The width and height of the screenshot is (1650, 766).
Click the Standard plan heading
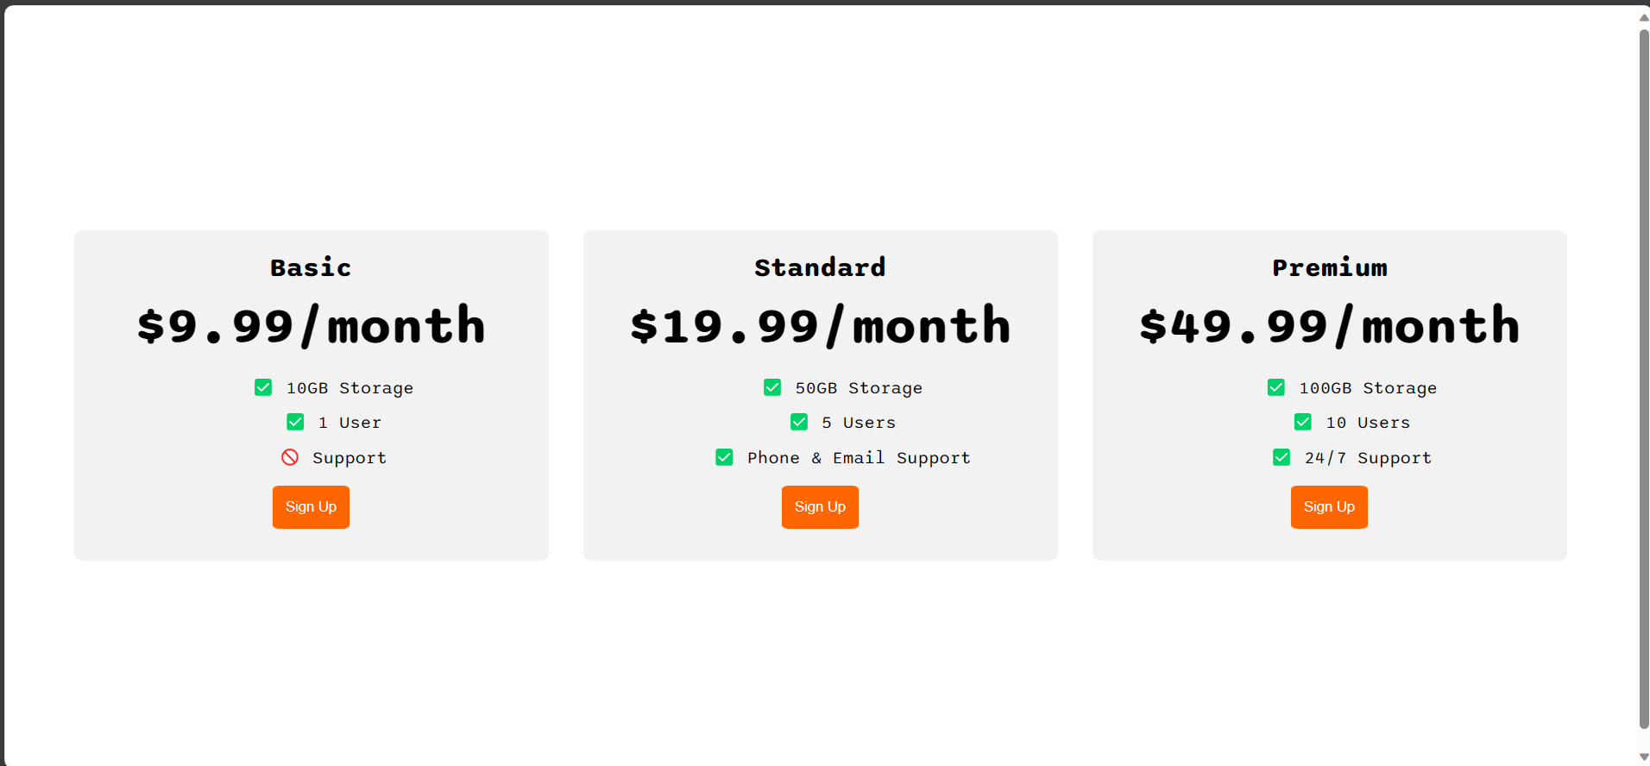[820, 267]
